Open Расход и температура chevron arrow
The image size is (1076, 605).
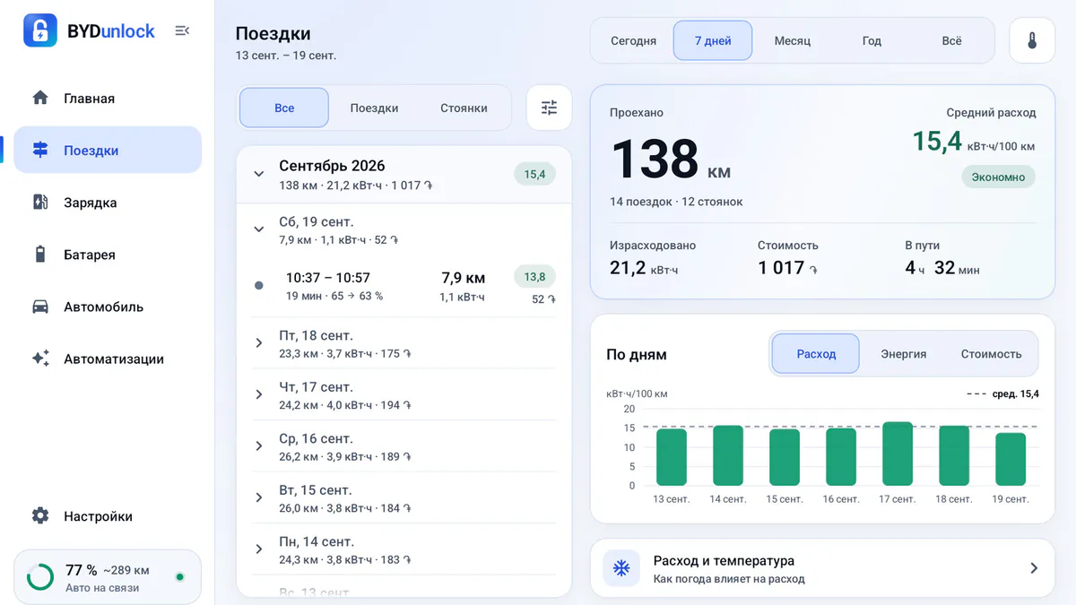[1033, 568]
